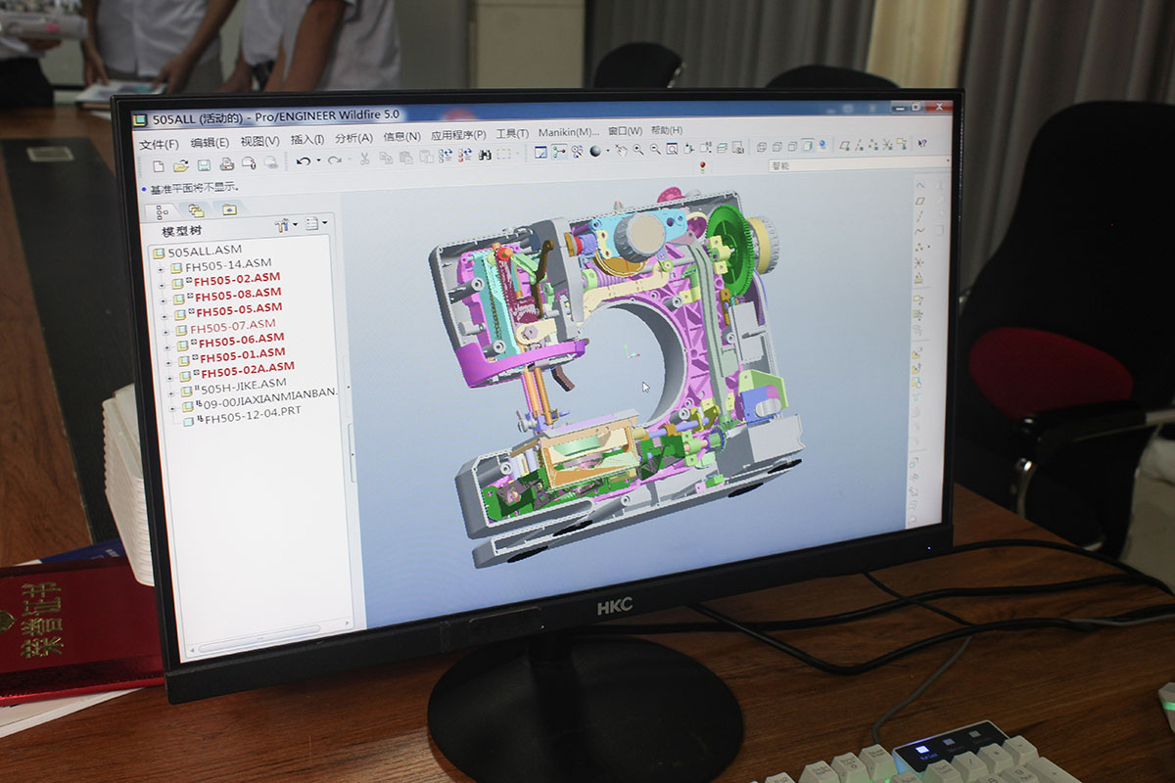
Task: Click the Zoom In magnifier icon
Action: click(637, 150)
